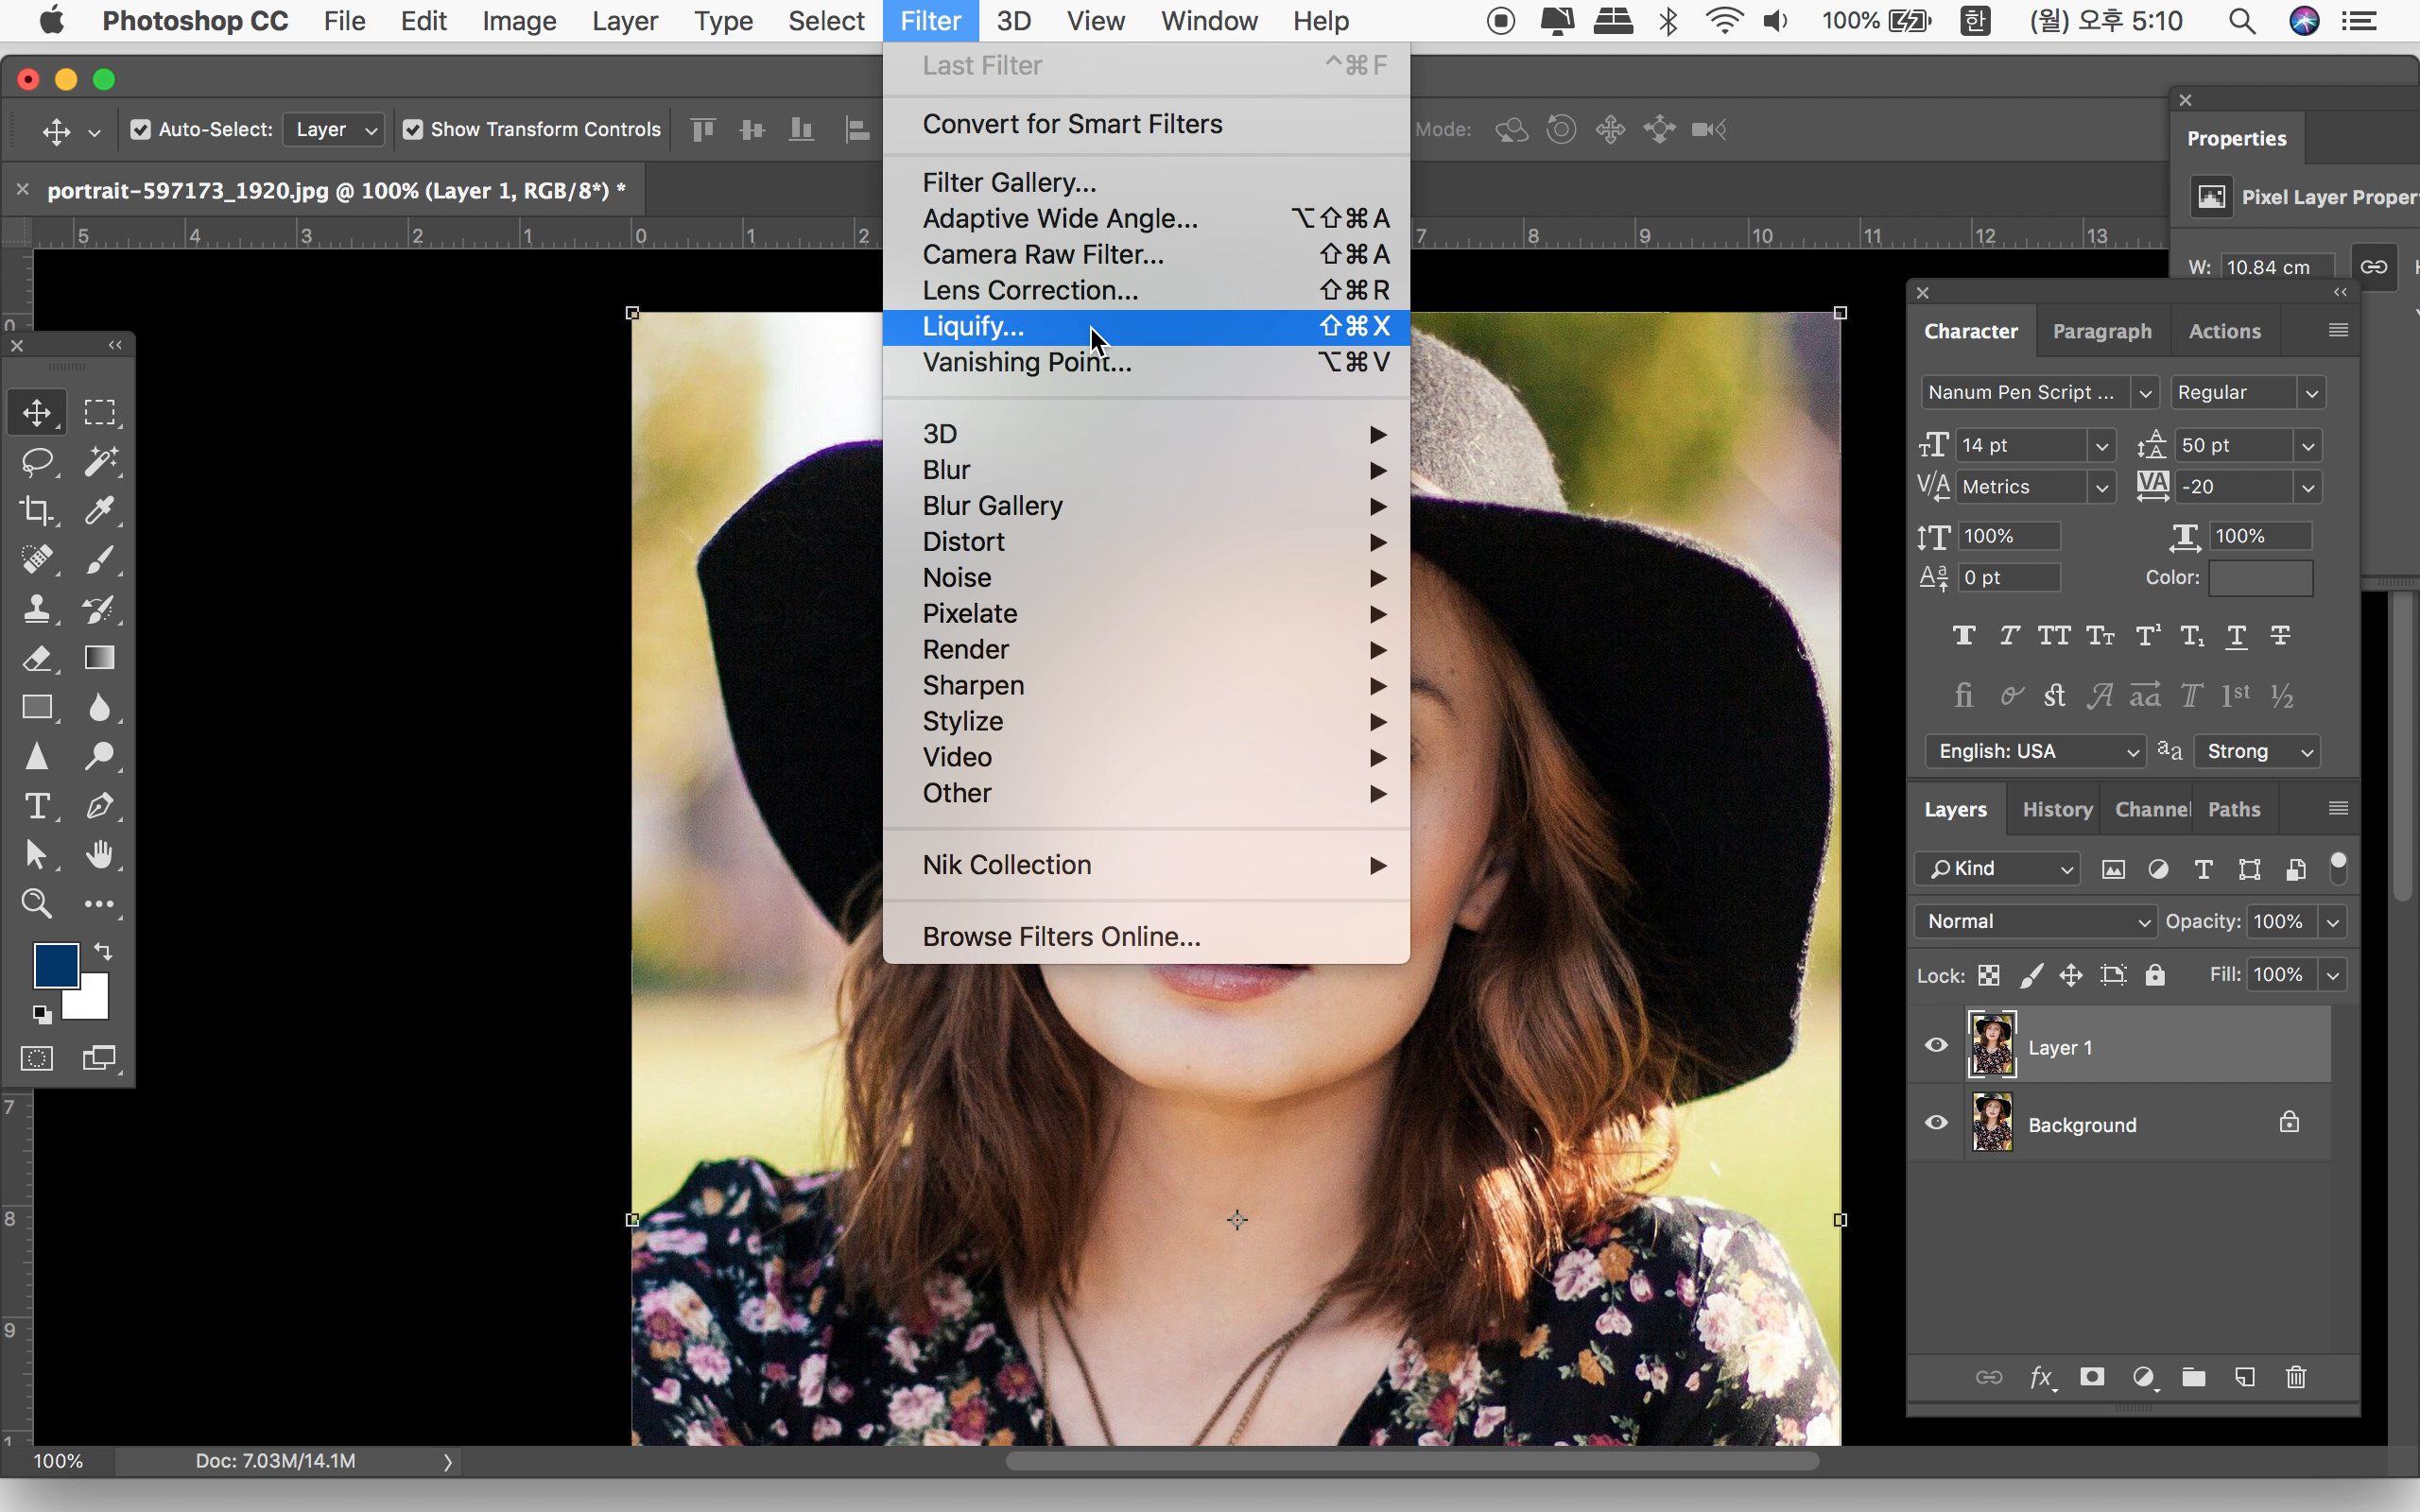Select the Eraser tool
The width and height of the screenshot is (2420, 1512).
[x=37, y=658]
